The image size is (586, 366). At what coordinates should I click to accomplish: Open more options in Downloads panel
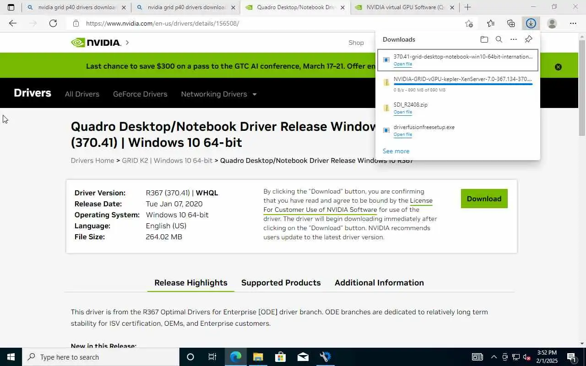point(514,39)
